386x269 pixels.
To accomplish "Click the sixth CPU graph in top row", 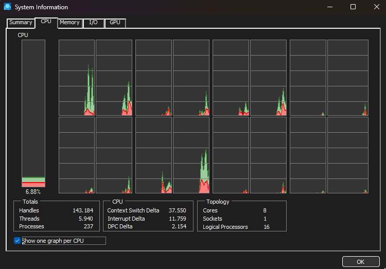I will pos(268,78).
